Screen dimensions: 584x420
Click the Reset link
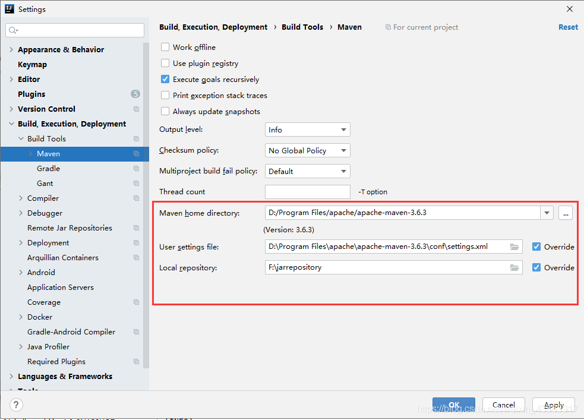(x=568, y=27)
